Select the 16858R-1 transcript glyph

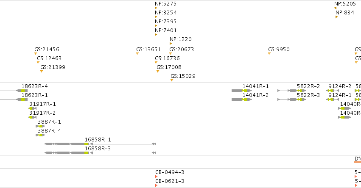click(x=101, y=144)
